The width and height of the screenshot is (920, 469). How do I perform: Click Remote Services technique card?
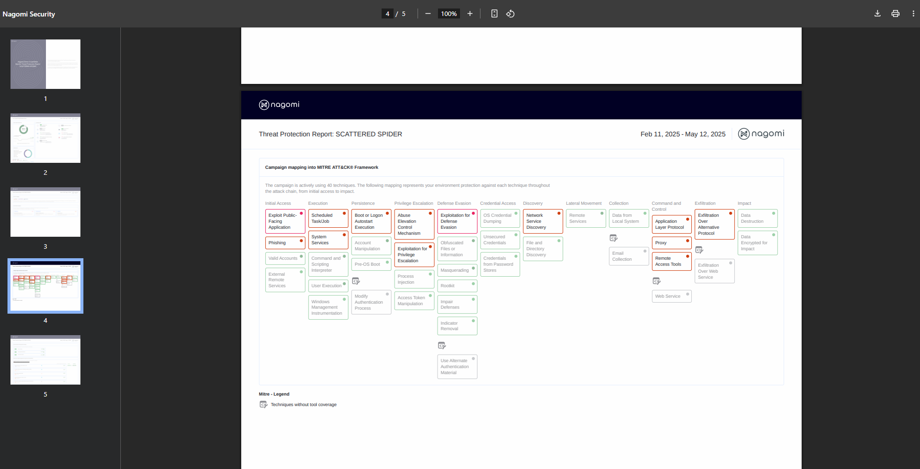(x=586, y=218)
